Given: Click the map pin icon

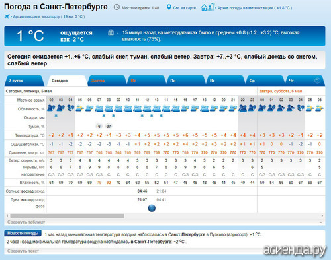Looking at the screenshot, I should [x=169, y=7].
